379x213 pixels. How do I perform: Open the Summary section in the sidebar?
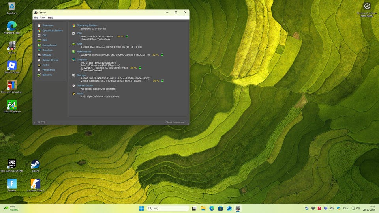click(48, 26)
